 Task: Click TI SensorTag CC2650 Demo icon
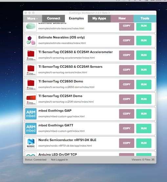coord(31,84)
